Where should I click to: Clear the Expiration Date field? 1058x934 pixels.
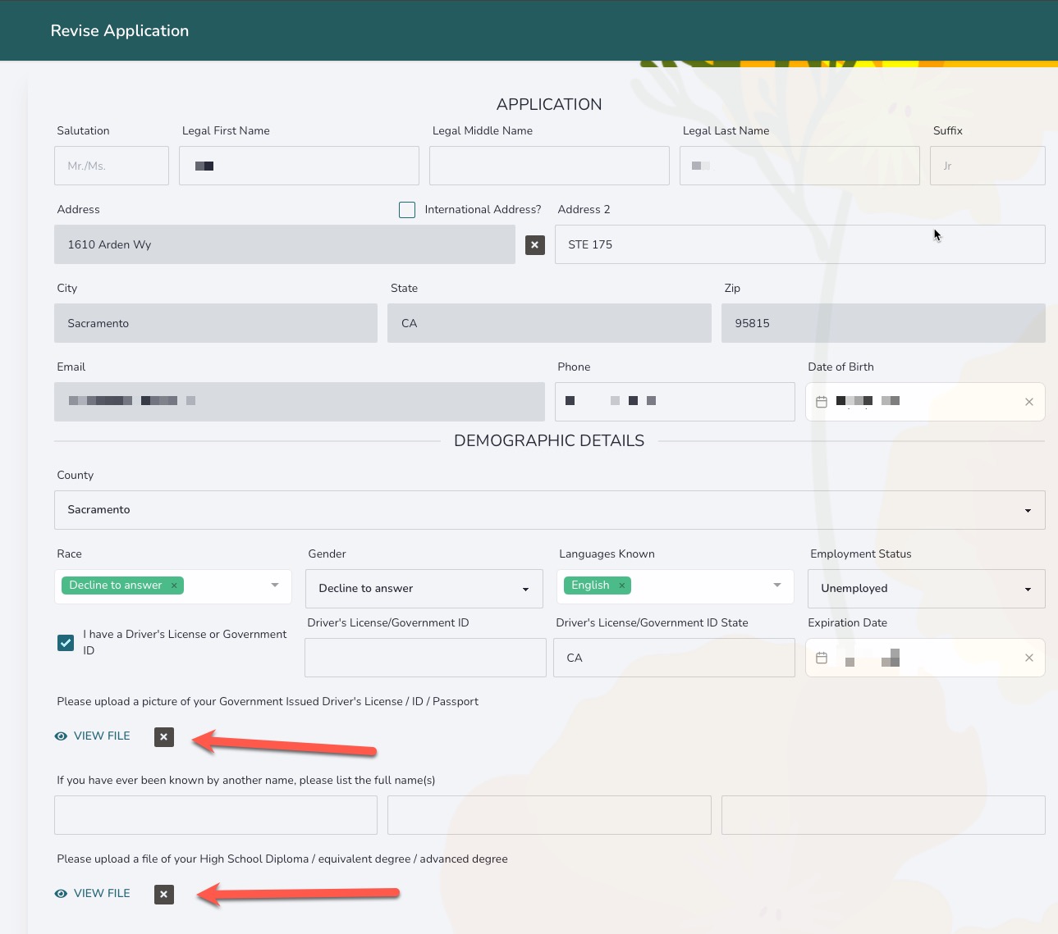tap(1029, 658)
